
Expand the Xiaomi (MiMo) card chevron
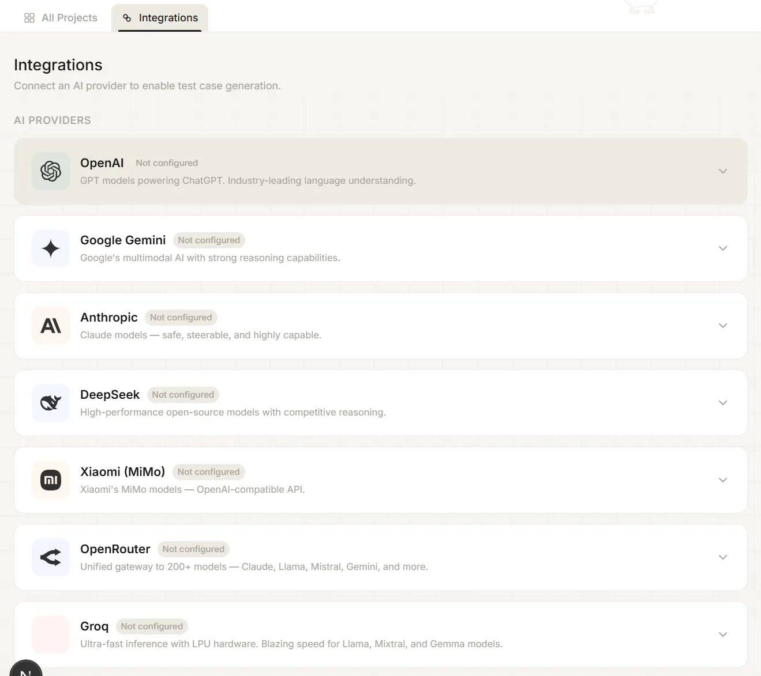[723, 480]
